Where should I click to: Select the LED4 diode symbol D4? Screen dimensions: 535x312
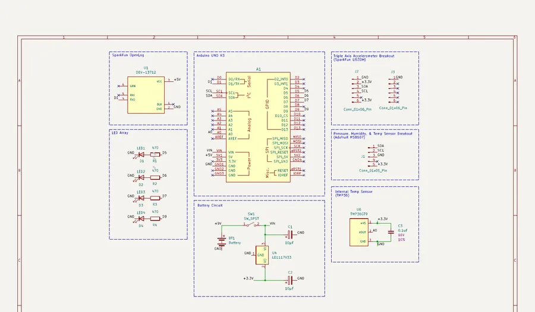coord(140,219)
